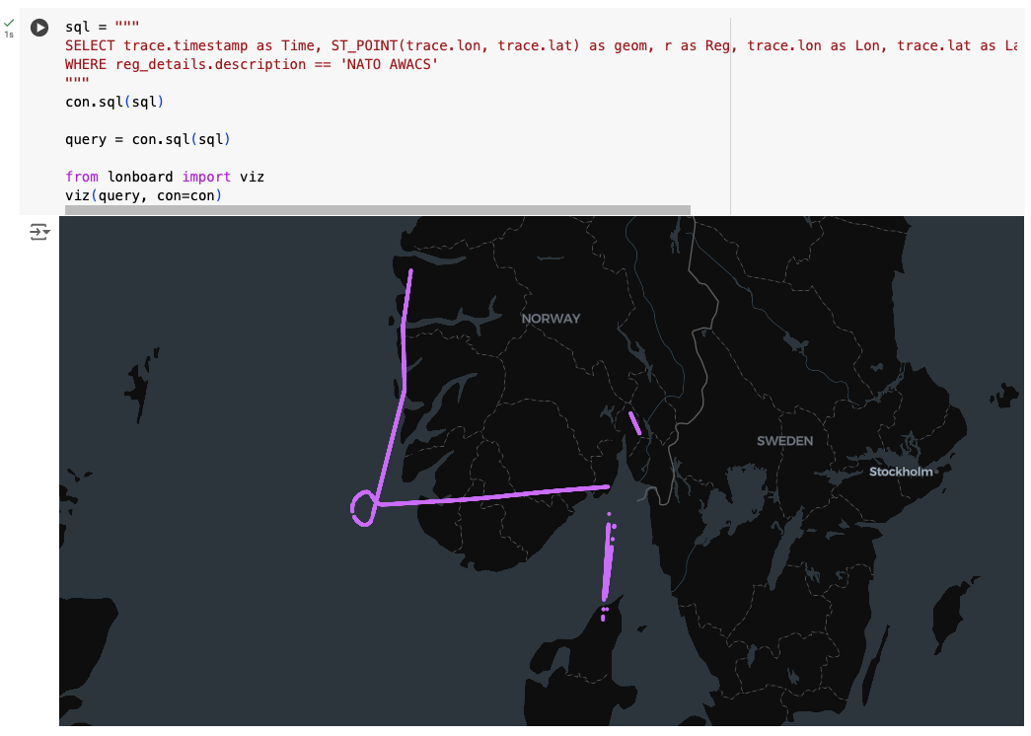
Task: Click the NORWAY country label
Action: point(551,319)
